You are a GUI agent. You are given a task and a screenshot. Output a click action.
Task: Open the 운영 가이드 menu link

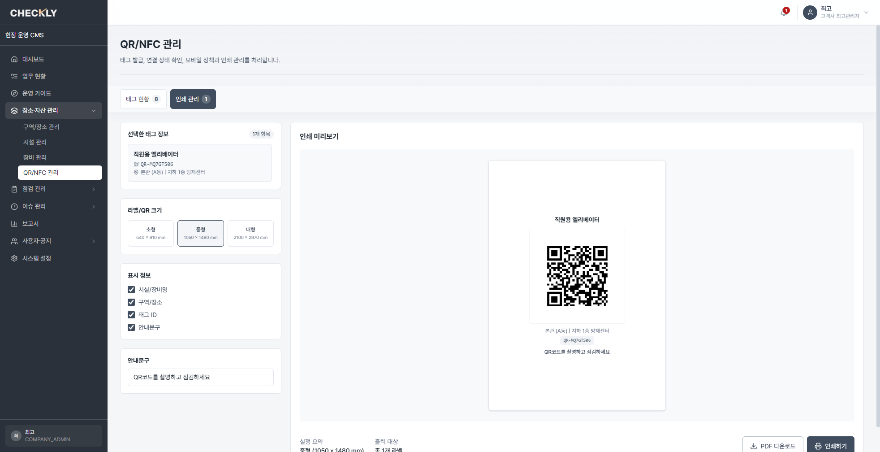coord(54,93)
